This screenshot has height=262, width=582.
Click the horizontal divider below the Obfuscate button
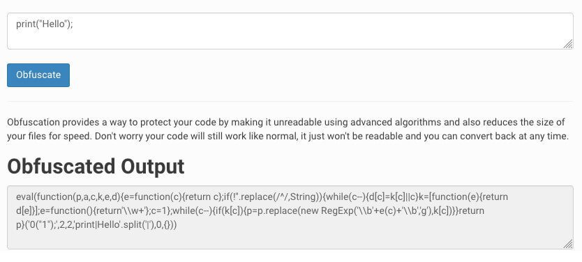(x=290, y=101)
